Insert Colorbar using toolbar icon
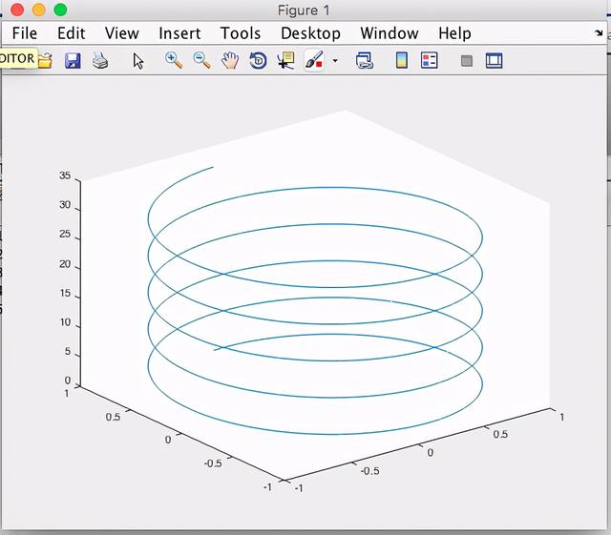The image size is (611, 535). [402, 61]
